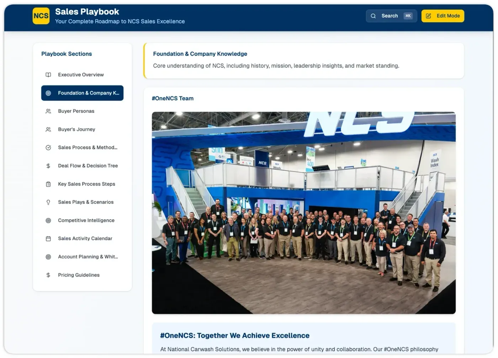Screen dimensions: 498x358
Task: Click the people icon beside Buyer's Journey
Action: point(48,129)
